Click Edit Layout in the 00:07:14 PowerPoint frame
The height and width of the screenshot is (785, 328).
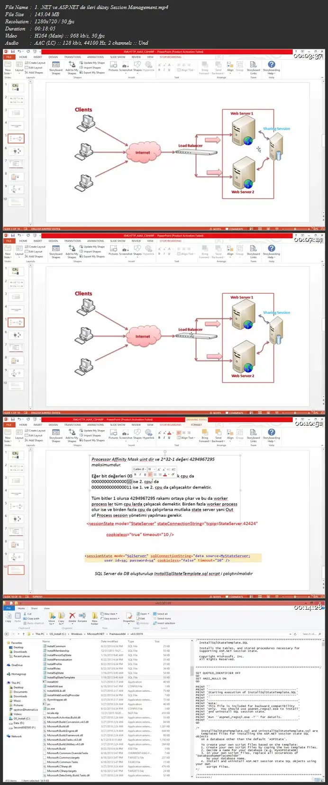(34, 251)
